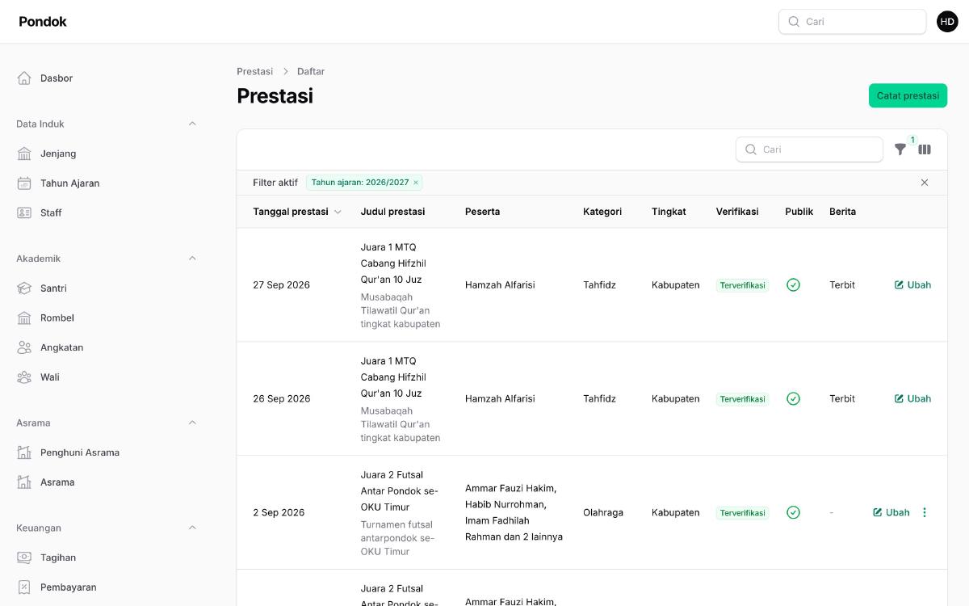Image resolution: width=969 pixels, height=606 pixels.
Task: Click the Santri graduation cap icon
Action: coord(24,288)
